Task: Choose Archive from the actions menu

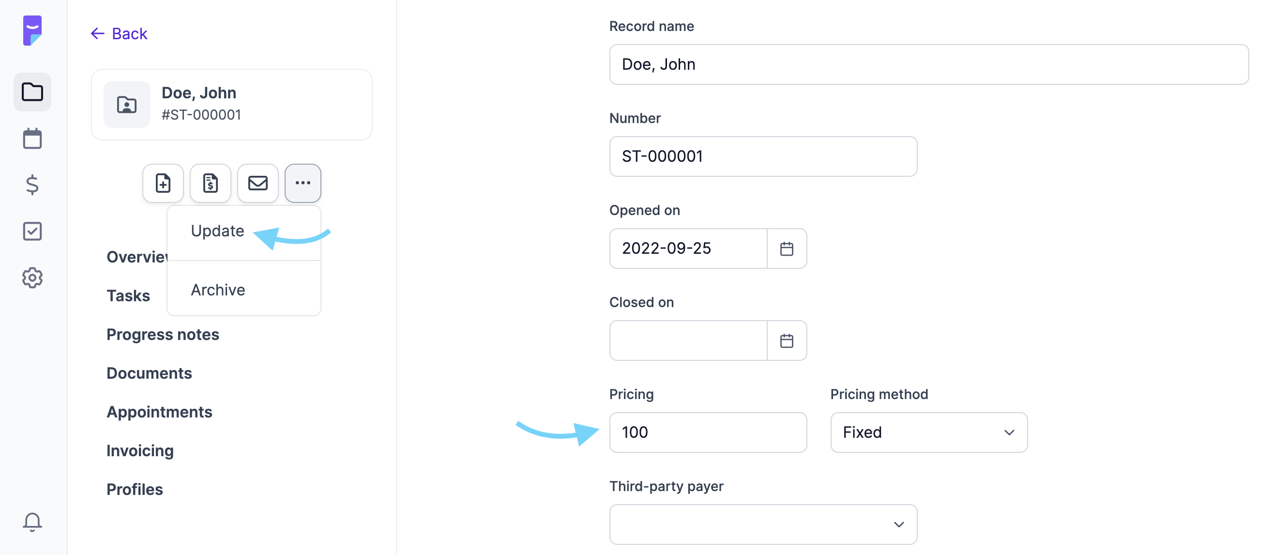Action: pyautogui.click(x=218, y=290)
